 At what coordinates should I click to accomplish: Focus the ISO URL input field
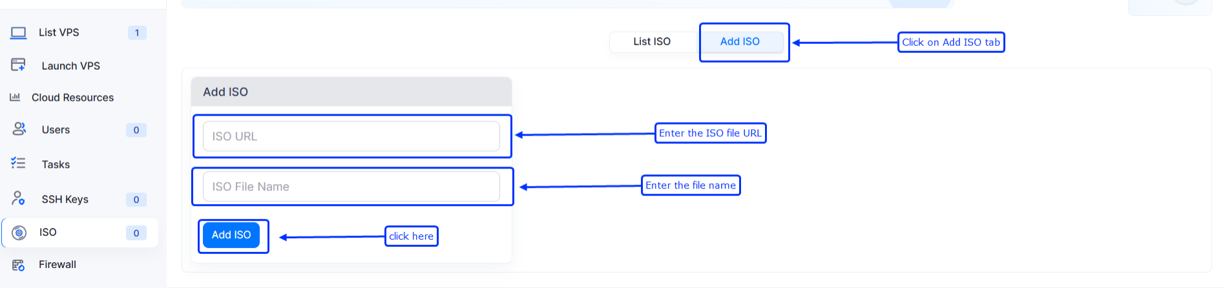pyautogui.click(x=351, y=136)
